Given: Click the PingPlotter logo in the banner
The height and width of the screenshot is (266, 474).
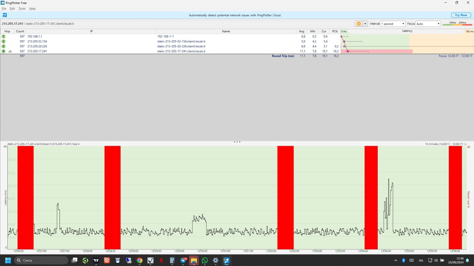Looking at the screenshot, I should [5, 15].
